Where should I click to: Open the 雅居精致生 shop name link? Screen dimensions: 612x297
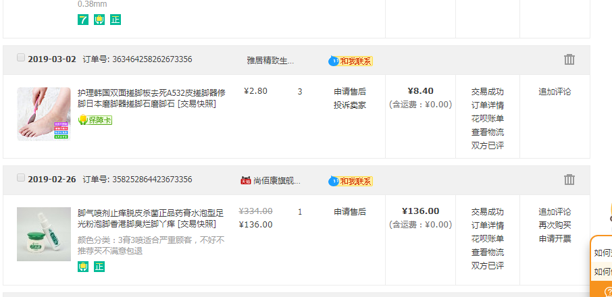click(x=270, y=61)
